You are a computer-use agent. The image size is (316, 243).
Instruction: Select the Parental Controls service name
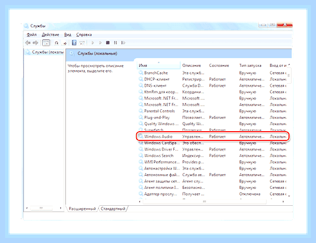click(x=160, y=111)
